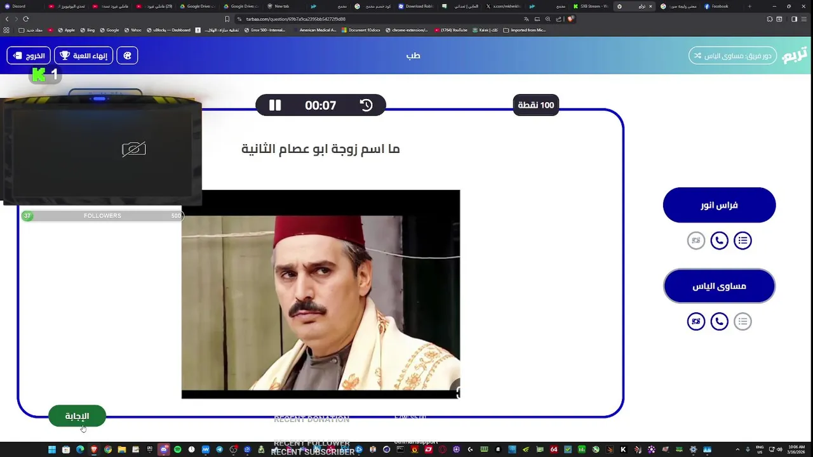The width and height of the screenshot is (813, 457).
Task: Open Spotify from taskbar
Action: coord(177,449)
